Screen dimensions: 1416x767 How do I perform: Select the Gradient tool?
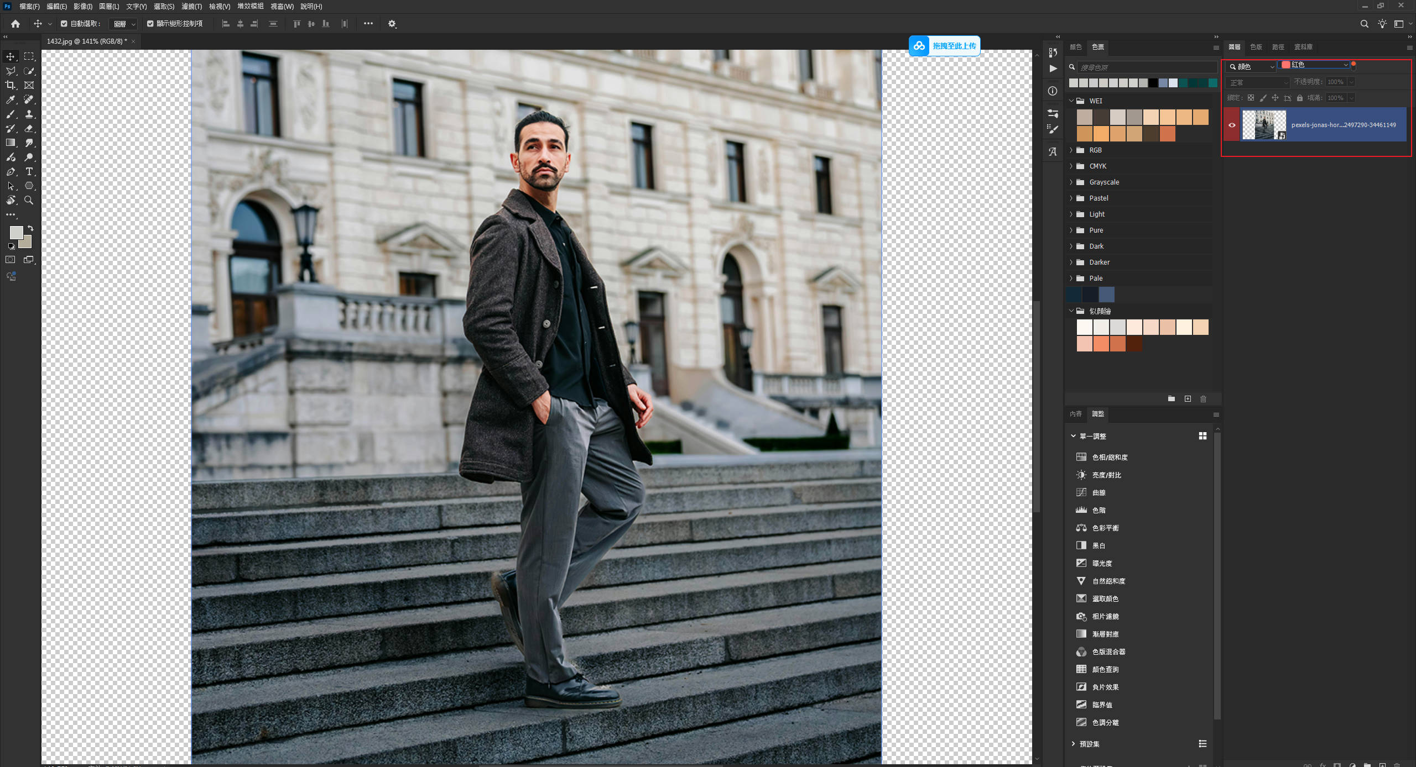[x=11, y=143]
